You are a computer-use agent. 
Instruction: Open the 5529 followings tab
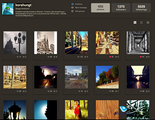point(141,8)
